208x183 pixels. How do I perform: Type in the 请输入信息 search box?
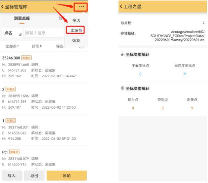coord(43,33)
